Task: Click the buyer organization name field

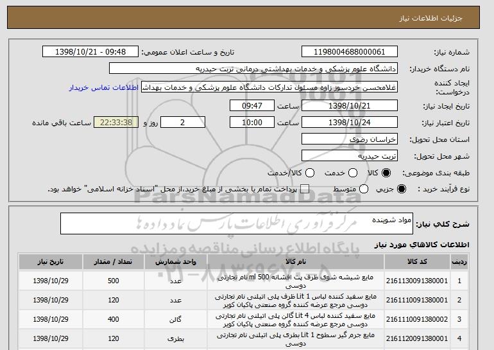Action: (x=253, y=69)
